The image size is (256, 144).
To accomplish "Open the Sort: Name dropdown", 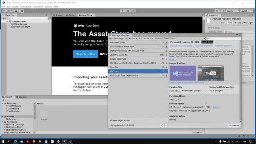I will [x=146, y=38].
